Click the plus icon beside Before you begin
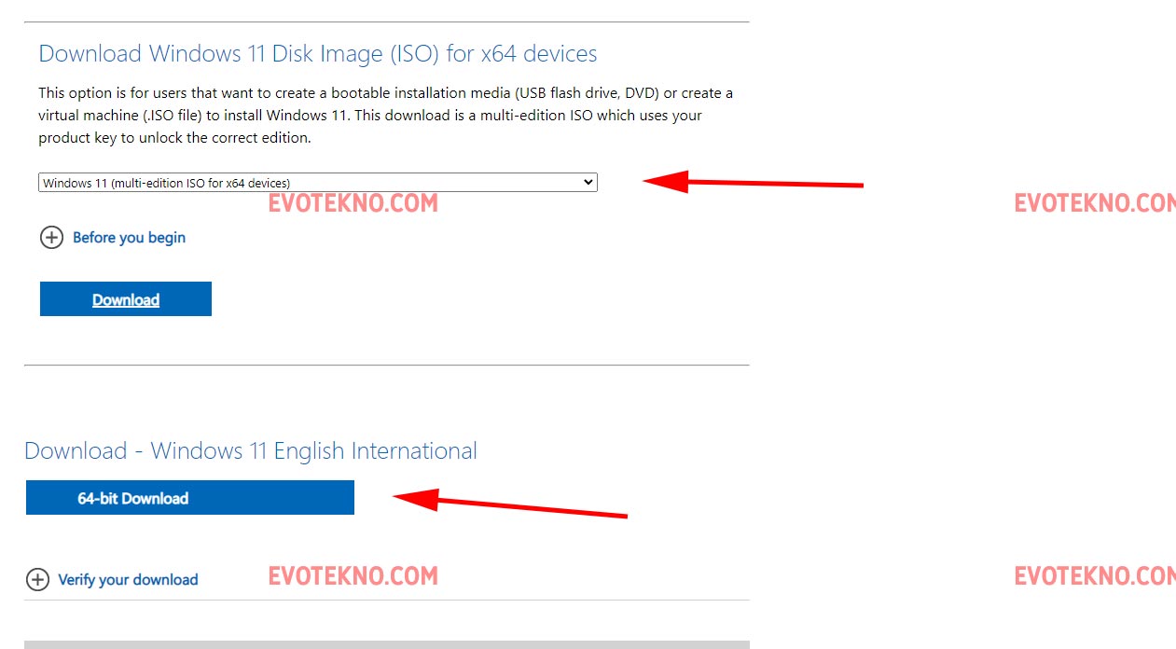The width and height of the screenshot is (1176, 649). tap(51, 238)
